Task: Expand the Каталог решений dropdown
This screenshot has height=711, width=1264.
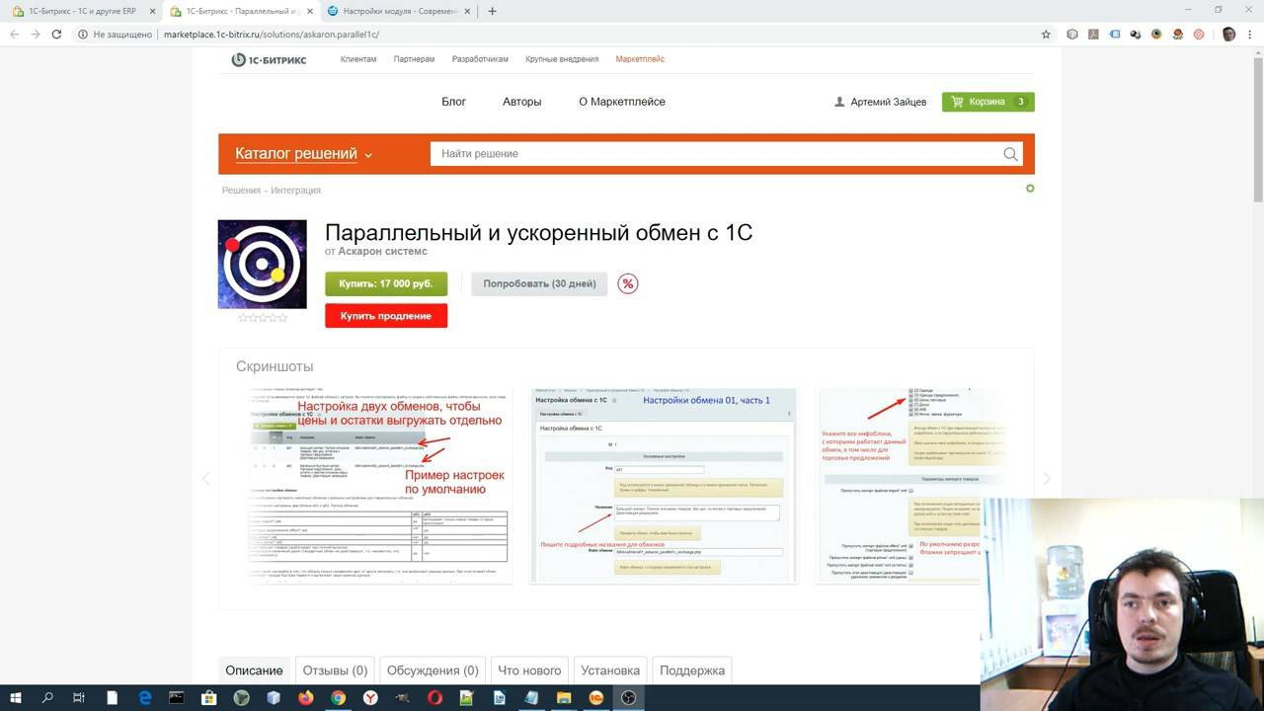Action: click(x=304, y=154)
